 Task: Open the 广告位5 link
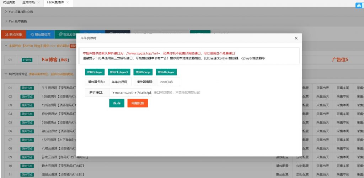pyautogui.click(x=340, y=59)
